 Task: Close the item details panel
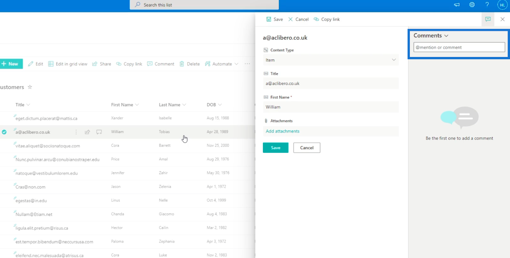[502, 19]
